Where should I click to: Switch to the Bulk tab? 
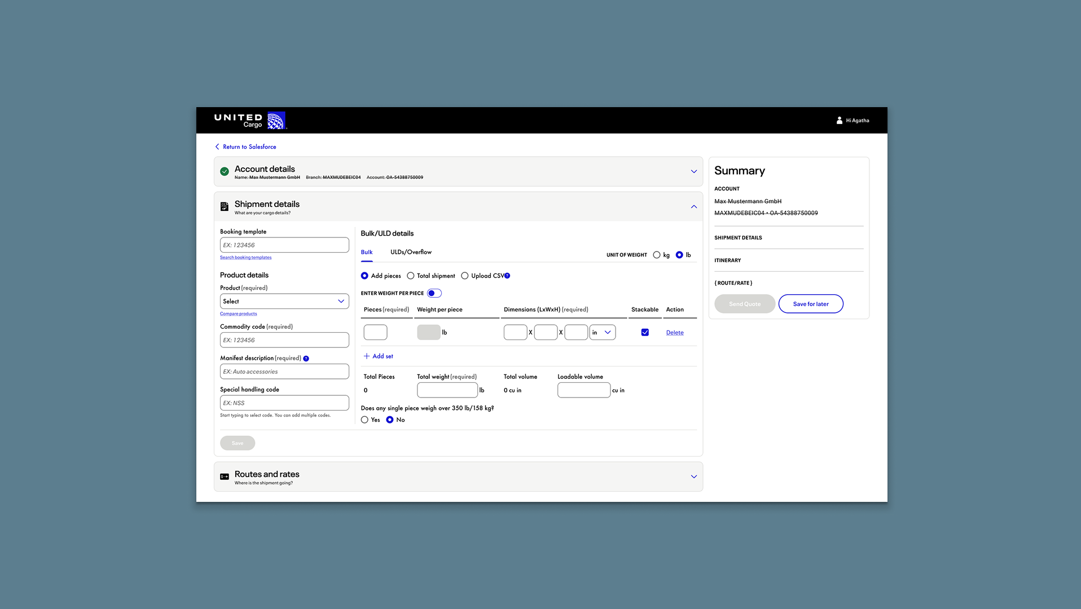click(367, 252)
